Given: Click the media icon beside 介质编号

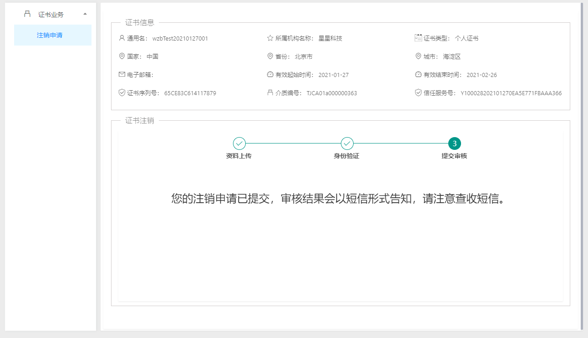Looking at the screenshot, I should click(270, 93).
